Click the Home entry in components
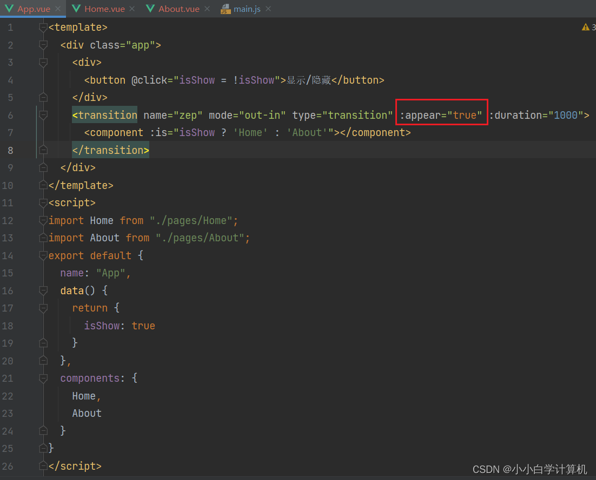Image resolution: width=596 pixels, height=480 pixels. 84,396
